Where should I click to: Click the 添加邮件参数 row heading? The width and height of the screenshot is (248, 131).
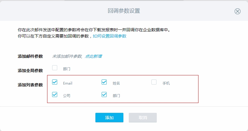click(30, 56)
